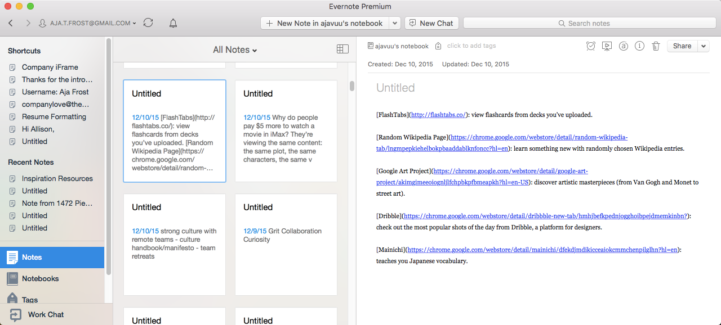Open the notifications bell
Viewport: 721px width, 325px height.
[x=173, y=23]
